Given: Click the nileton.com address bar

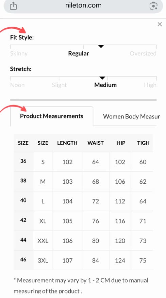Looking at the screenshot, I should tap(83, 6).
